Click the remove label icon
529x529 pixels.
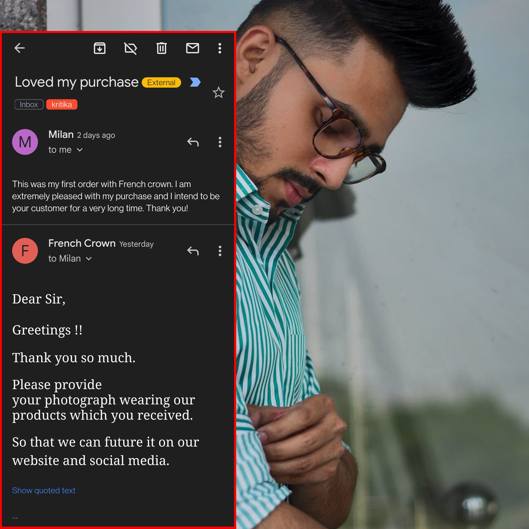click(x=131, y=48)
